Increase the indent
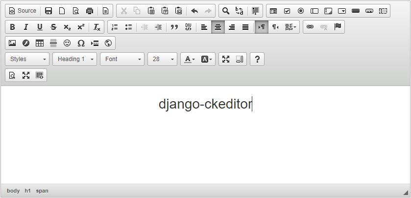The width and height of the screenshot is (411, 198). click(158, 27)
